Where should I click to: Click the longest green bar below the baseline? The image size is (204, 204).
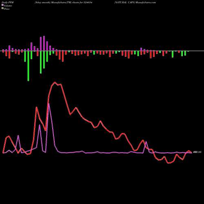point(28,66)
